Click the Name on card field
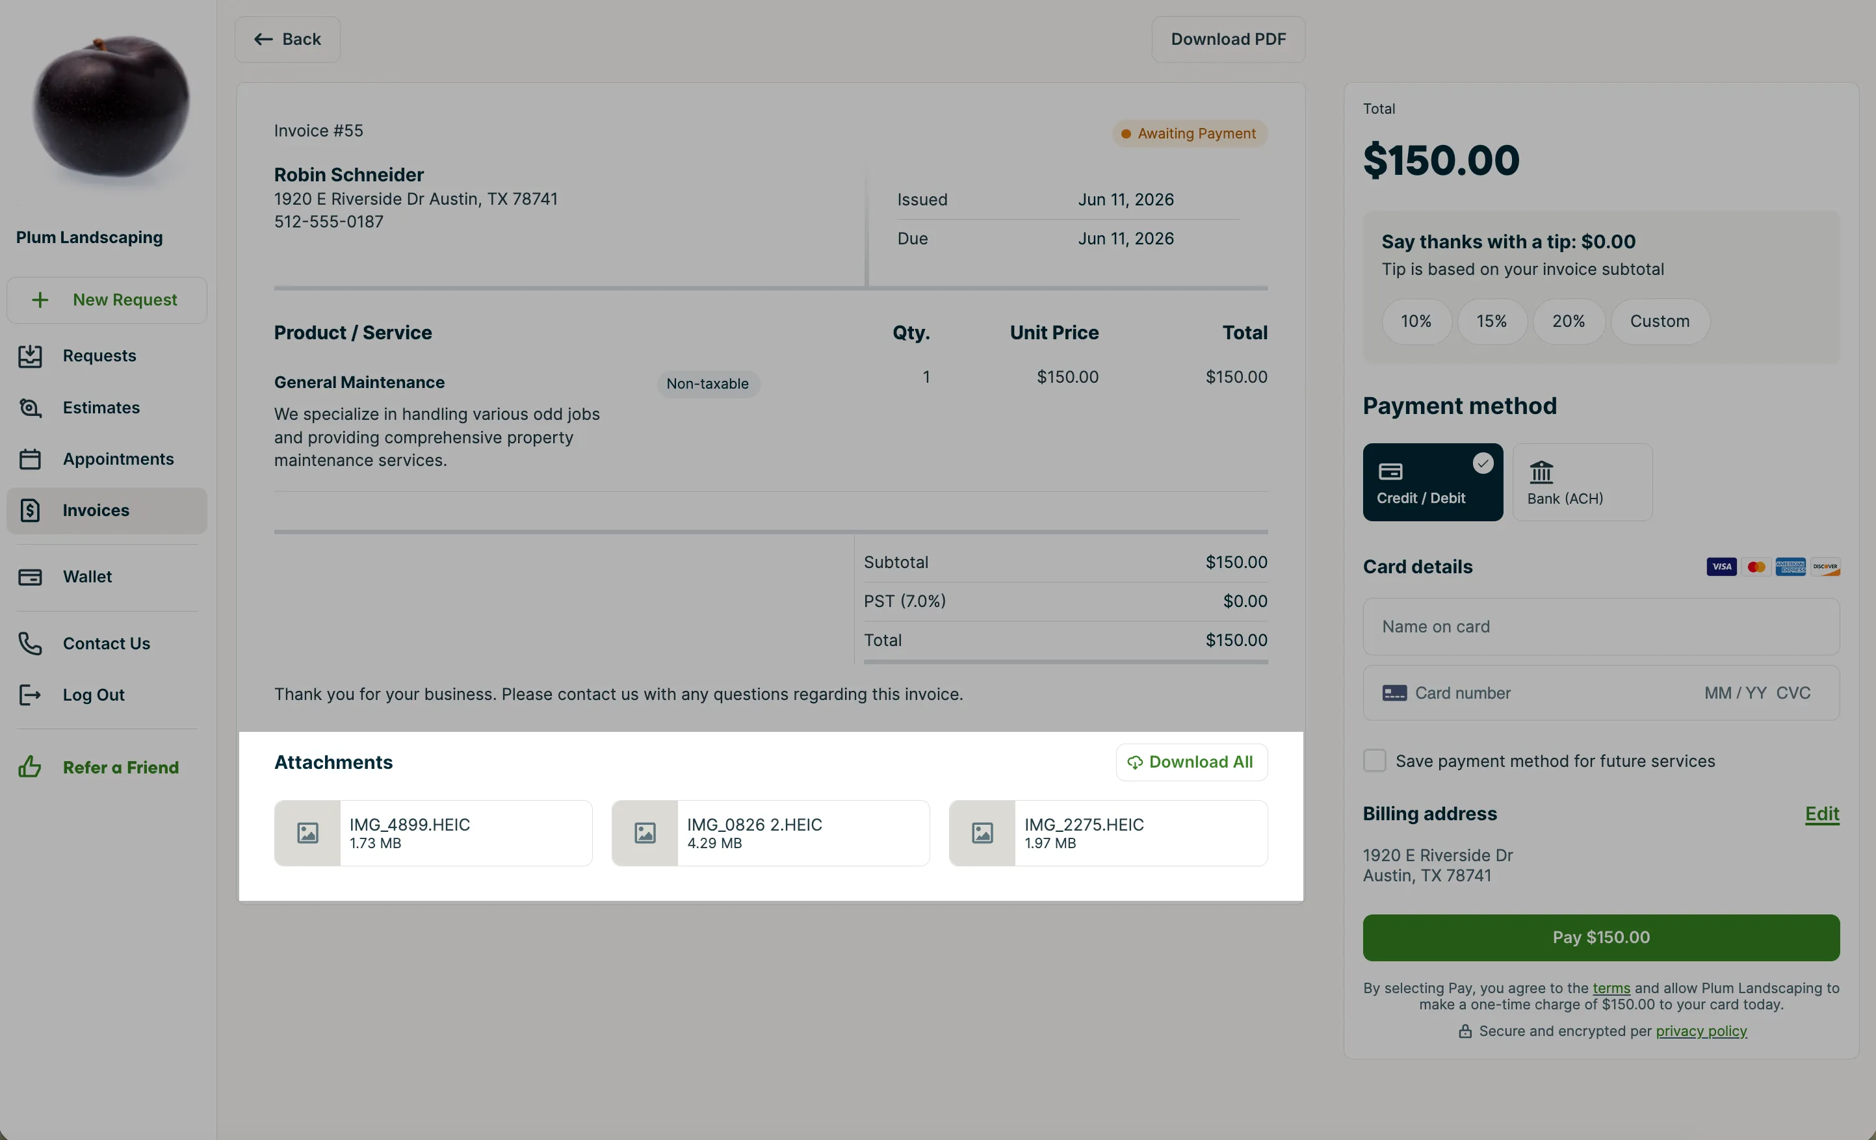This screenshot has width=1876, height=1140. coord(1601,627)
